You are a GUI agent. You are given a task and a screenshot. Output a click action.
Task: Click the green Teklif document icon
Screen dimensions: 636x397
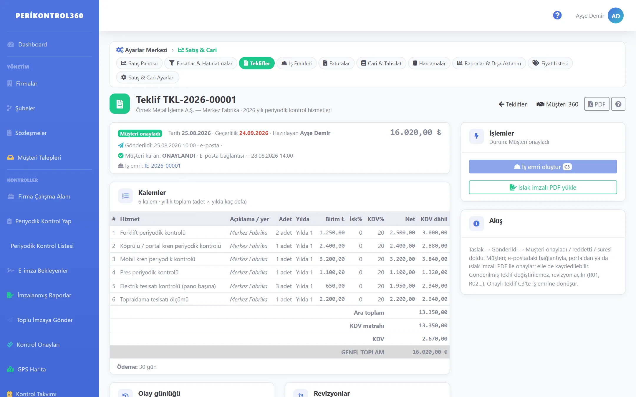click(x=120, y=104)
